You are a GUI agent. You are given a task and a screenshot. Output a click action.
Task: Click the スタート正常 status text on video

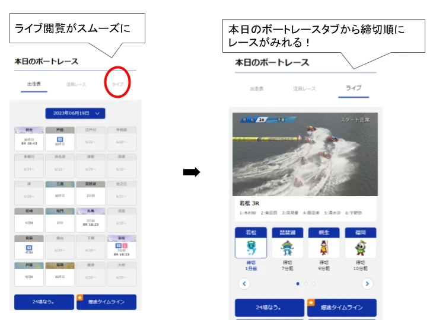tap(355, 120)
